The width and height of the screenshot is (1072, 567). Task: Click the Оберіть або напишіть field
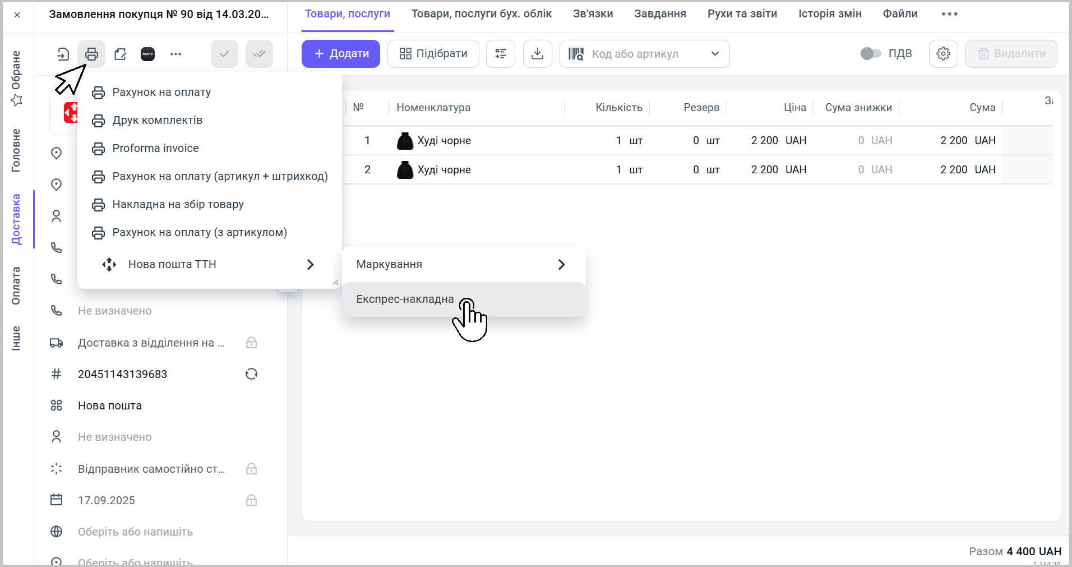click(135, 532)
